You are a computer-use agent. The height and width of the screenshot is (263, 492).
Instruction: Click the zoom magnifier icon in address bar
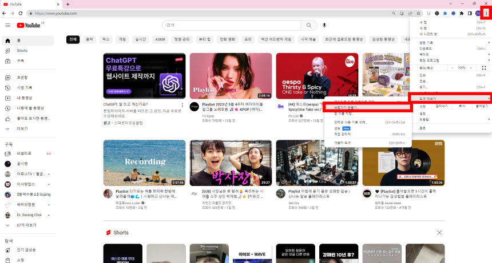pos(394,14)
